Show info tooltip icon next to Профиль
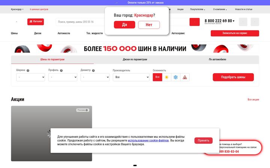Viewport: 270px width, 168px height. click(61, 71)
